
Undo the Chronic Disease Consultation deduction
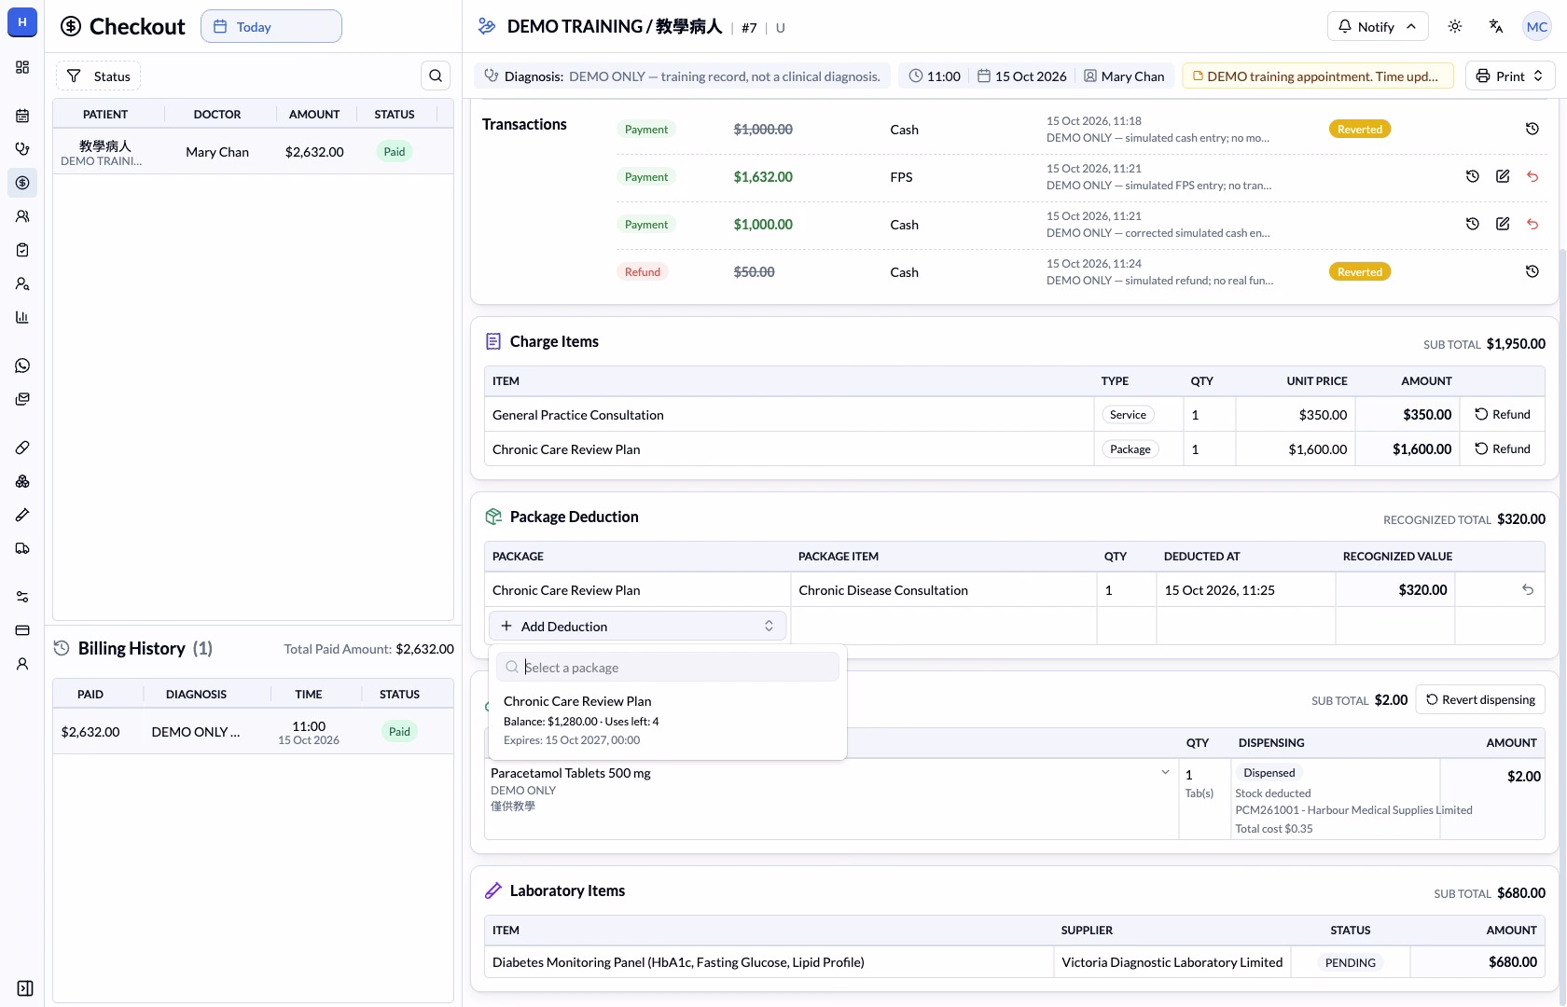[x=1528, y=589]
